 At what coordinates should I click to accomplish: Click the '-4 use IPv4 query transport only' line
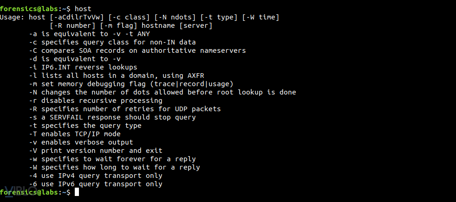click(x=96, y=176)
